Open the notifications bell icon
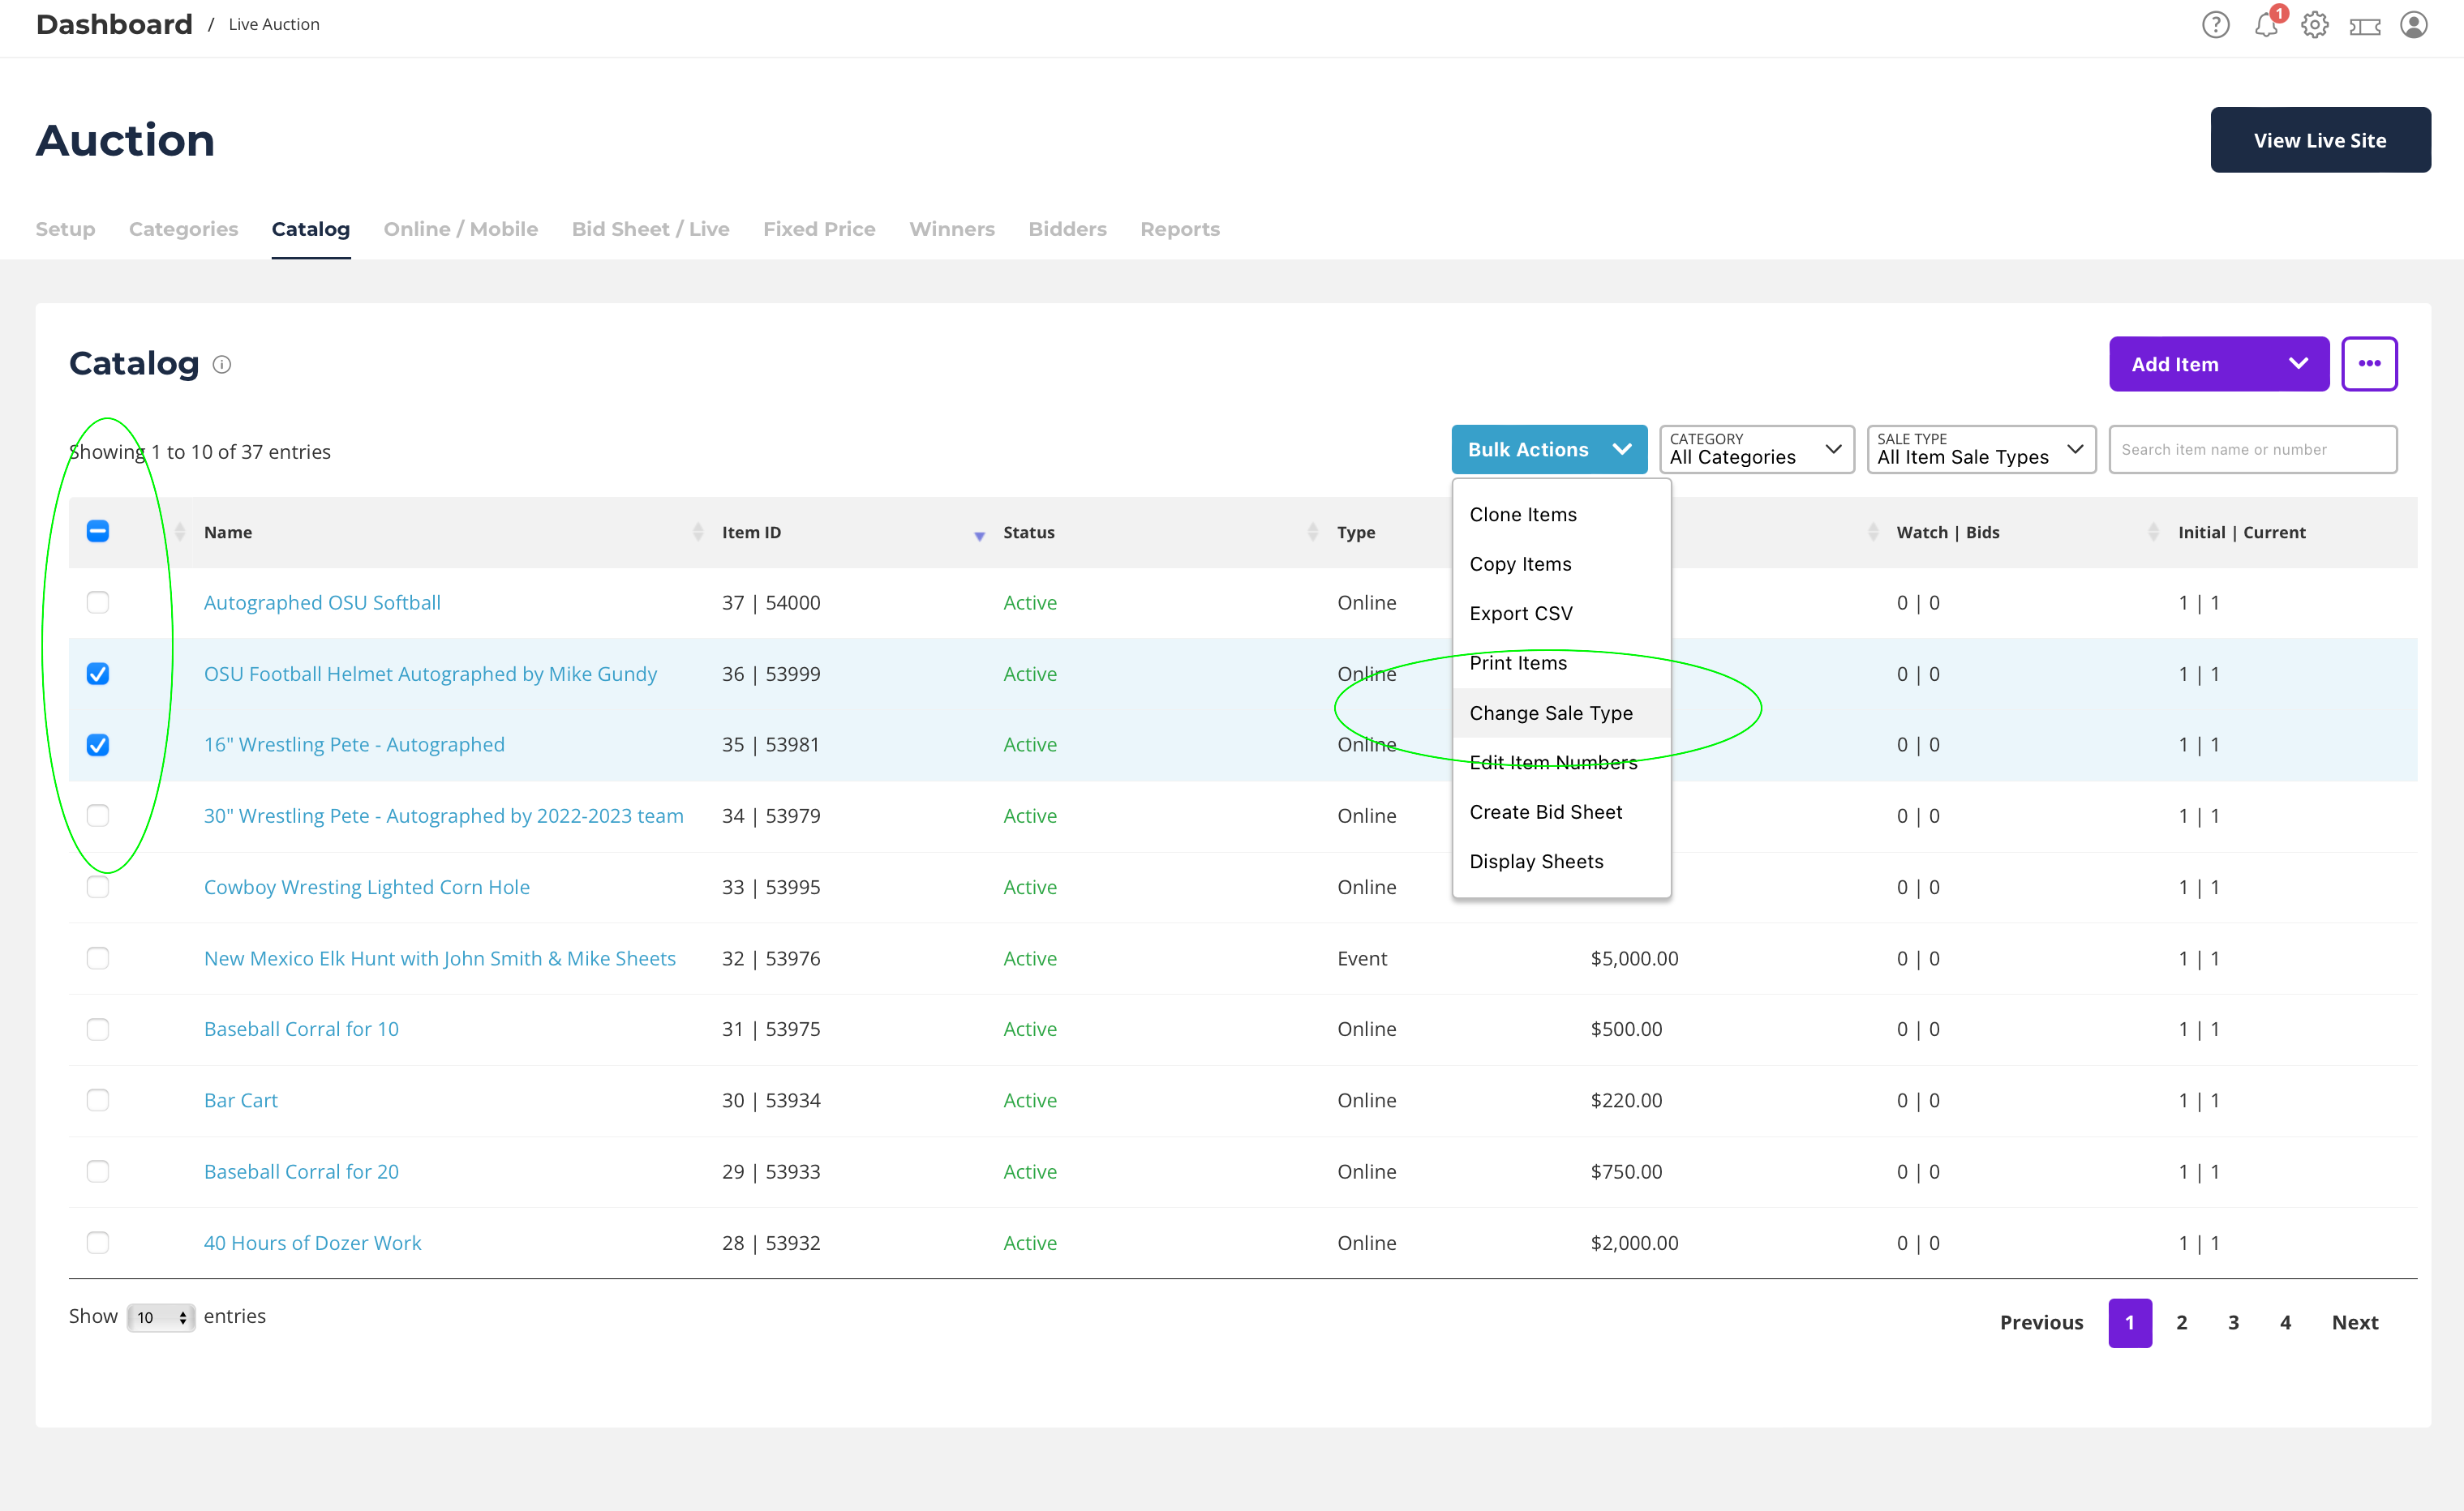This screenshot has width=2464, height=1511. tap(2265, 25)
